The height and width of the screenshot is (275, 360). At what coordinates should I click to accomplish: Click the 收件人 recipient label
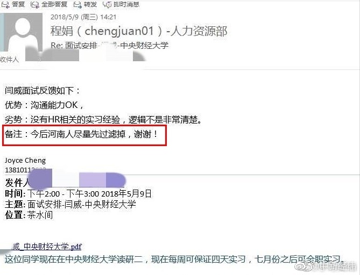tap(9, 60)
